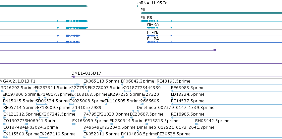The image size is (282, 139).
Task: Select the CO187484 feature label
Action: (14, 127)
